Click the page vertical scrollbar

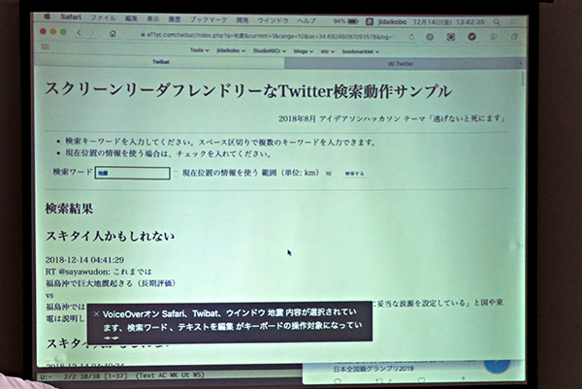click(523, 80)
